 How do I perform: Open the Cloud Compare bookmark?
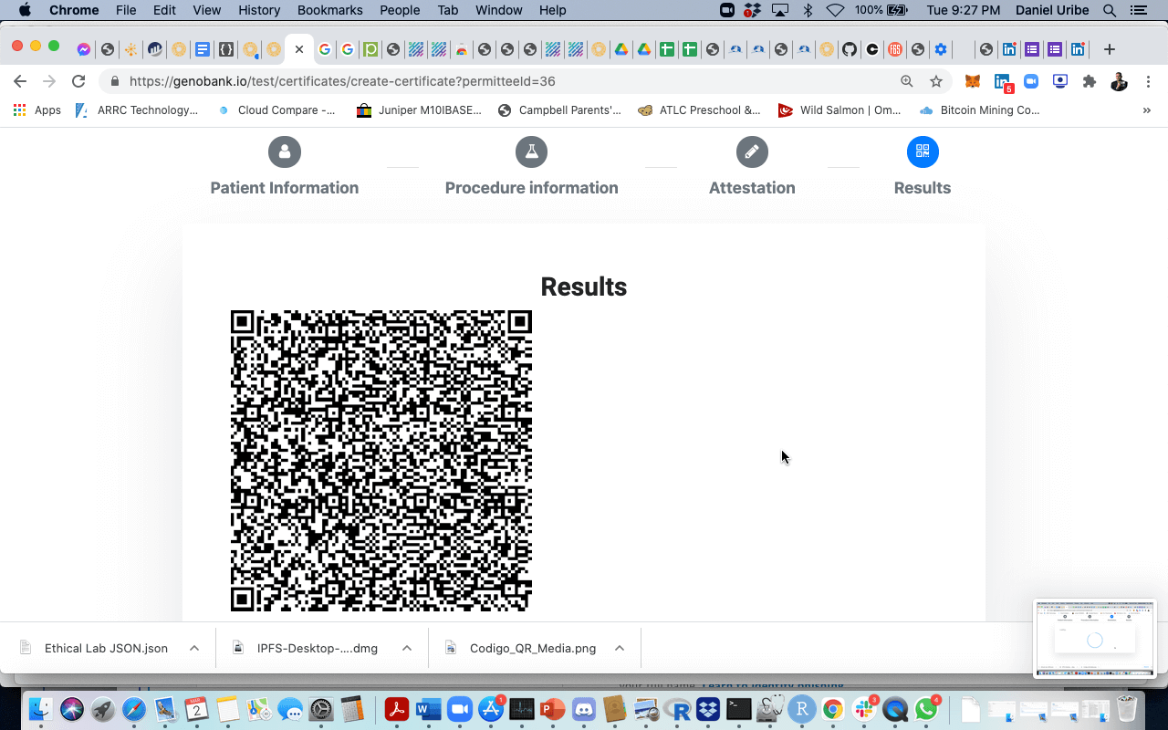[x=276, y=110]
